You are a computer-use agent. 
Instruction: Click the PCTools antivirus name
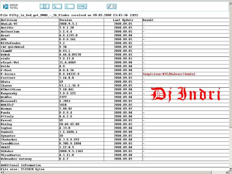(7, 116)
